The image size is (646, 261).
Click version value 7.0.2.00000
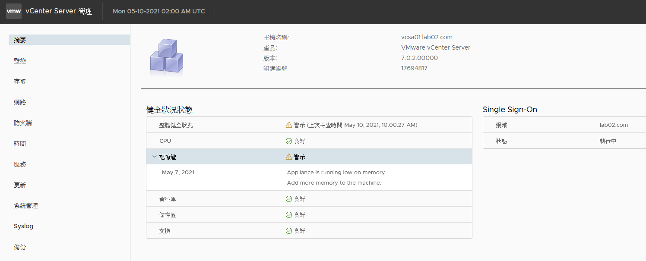tap(419, 58)
